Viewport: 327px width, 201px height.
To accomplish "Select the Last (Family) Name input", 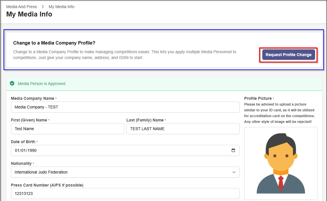I will tap(183, 129).
